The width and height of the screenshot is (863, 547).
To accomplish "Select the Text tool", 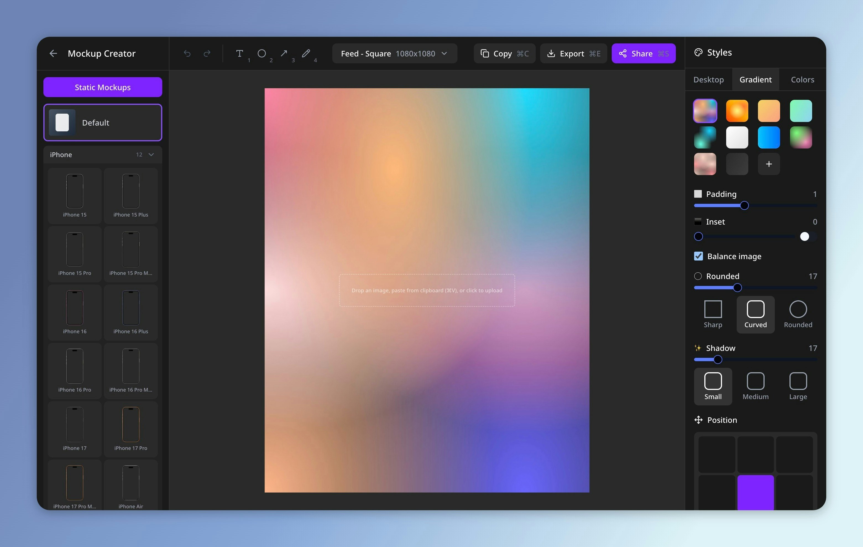I will (x=240, y=53).
